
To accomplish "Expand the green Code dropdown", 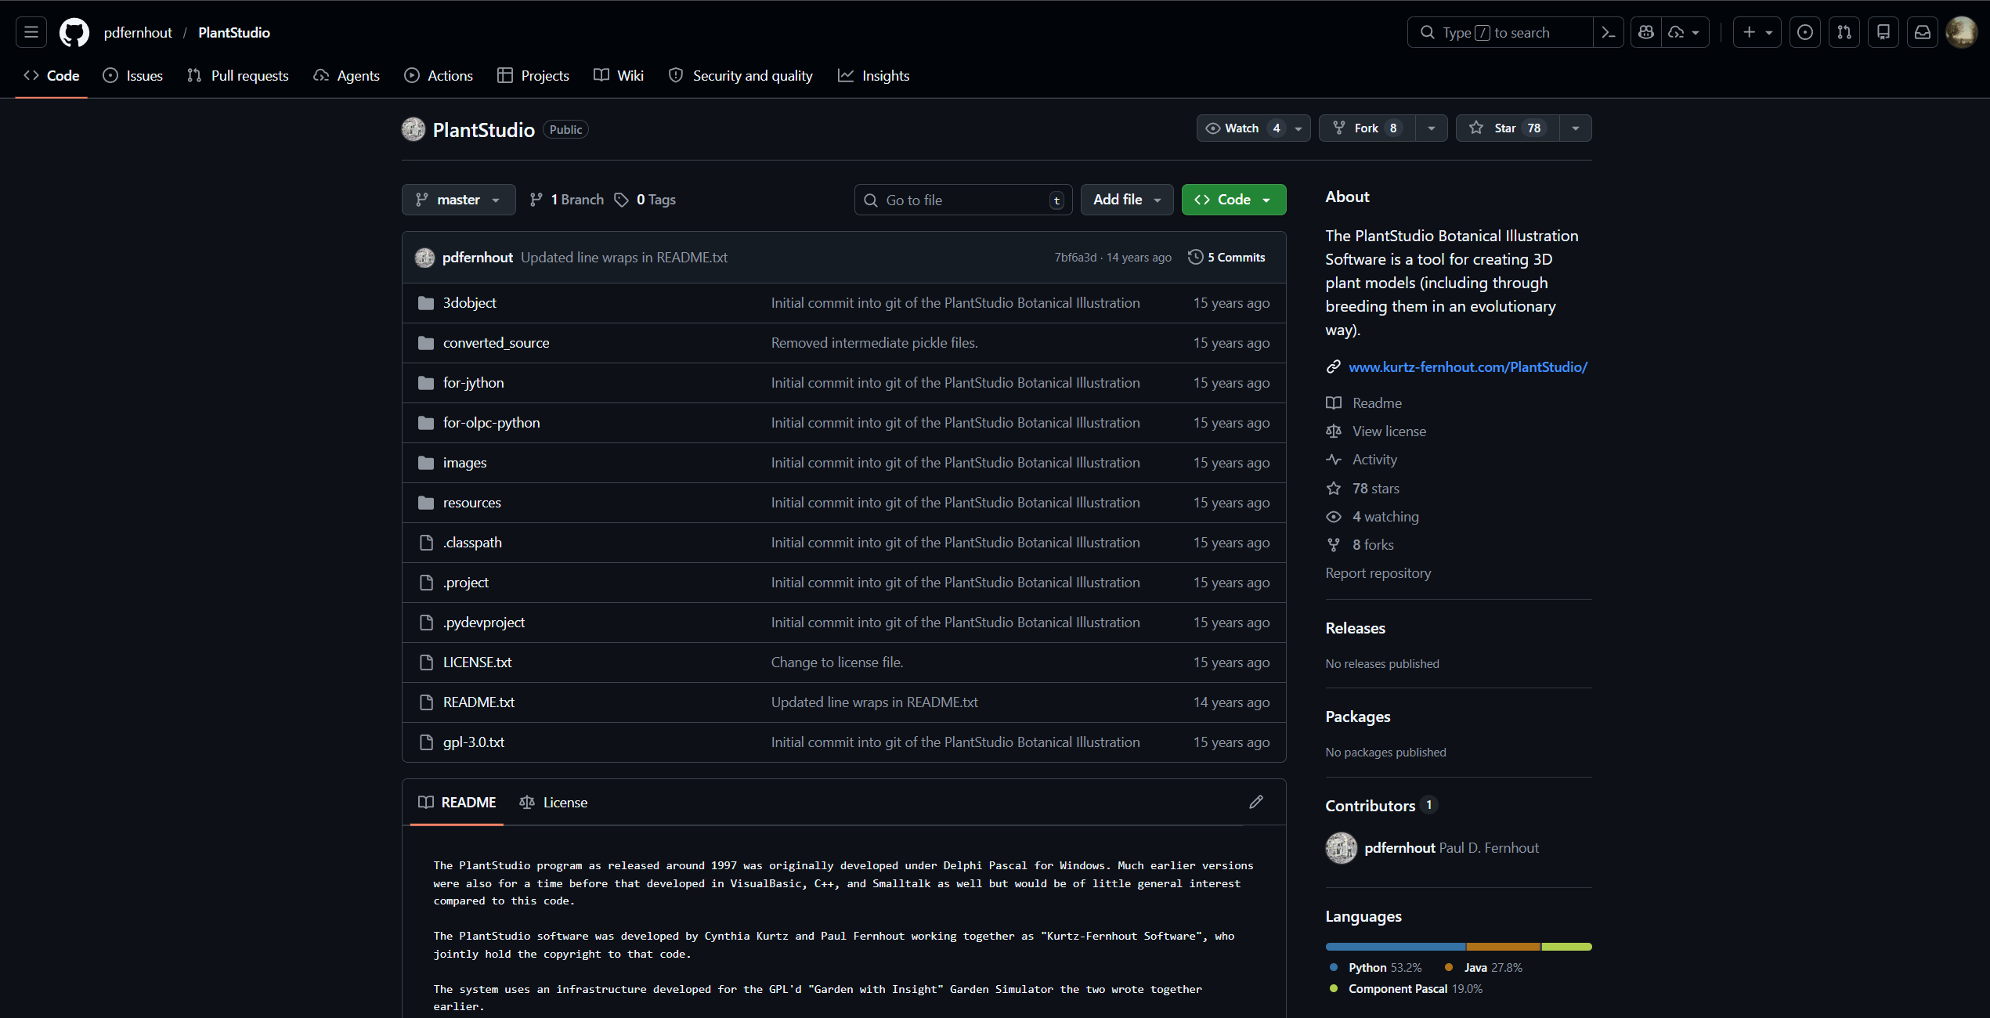I will [1233, 200].
